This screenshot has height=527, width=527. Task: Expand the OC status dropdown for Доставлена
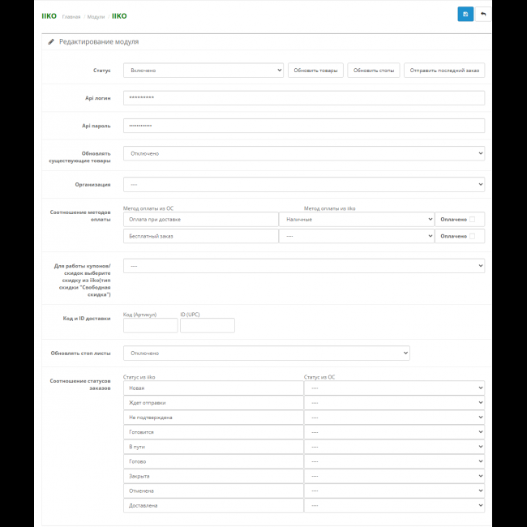pyautogui.click(x=394, y=505)
